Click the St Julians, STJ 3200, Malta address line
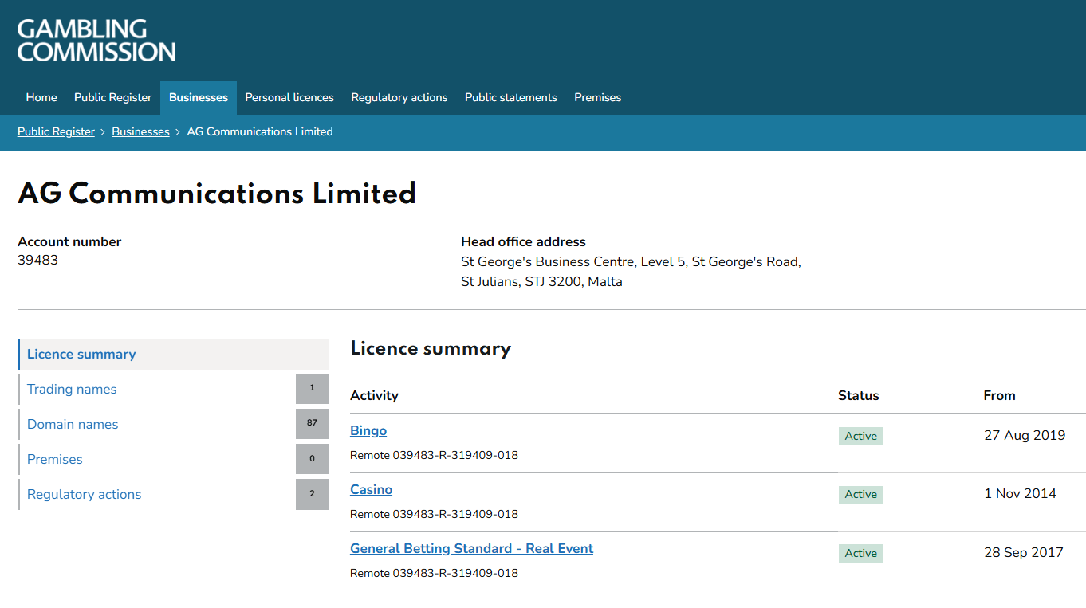This screenshot has width=1086, height=608. point(541,281)
